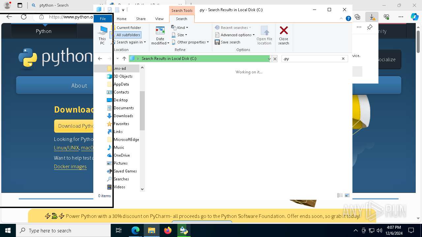
Task: Open Task View on taskbar
Action: (119, 230)
